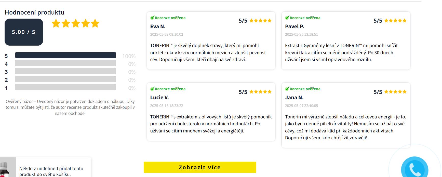
Task: Click the 5-star rating bar at 100%
Action: pos(65,55)
